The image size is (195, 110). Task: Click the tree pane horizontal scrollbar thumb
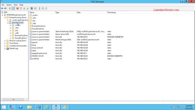click(x=13, y=99)
